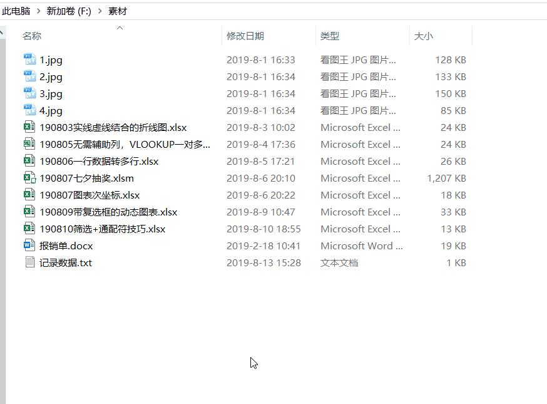Open 此电脑 from the address bar
Screen dimensions: 547x404
[19, 11]
